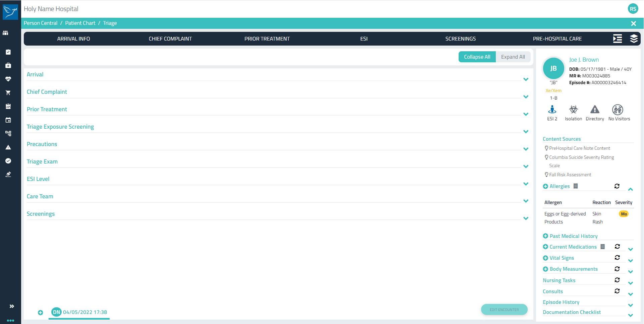Click the Collapse All button
This screenshot has height=324, width=644.
click(477, 57)
